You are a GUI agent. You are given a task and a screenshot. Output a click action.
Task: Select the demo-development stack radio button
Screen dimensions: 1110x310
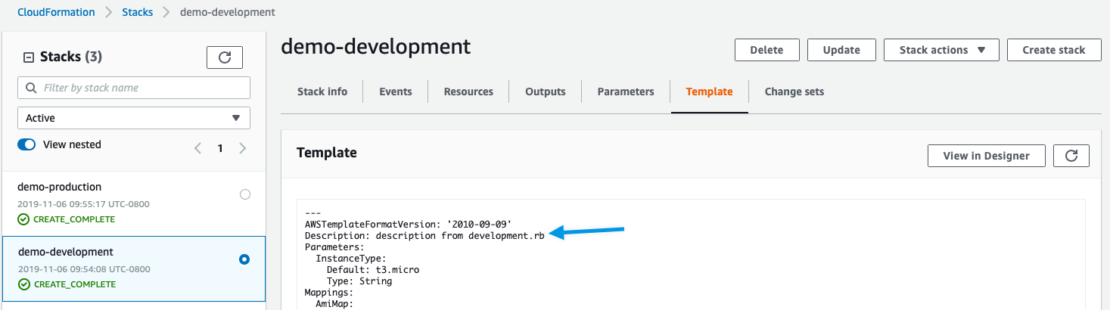(x=244, y=259)
